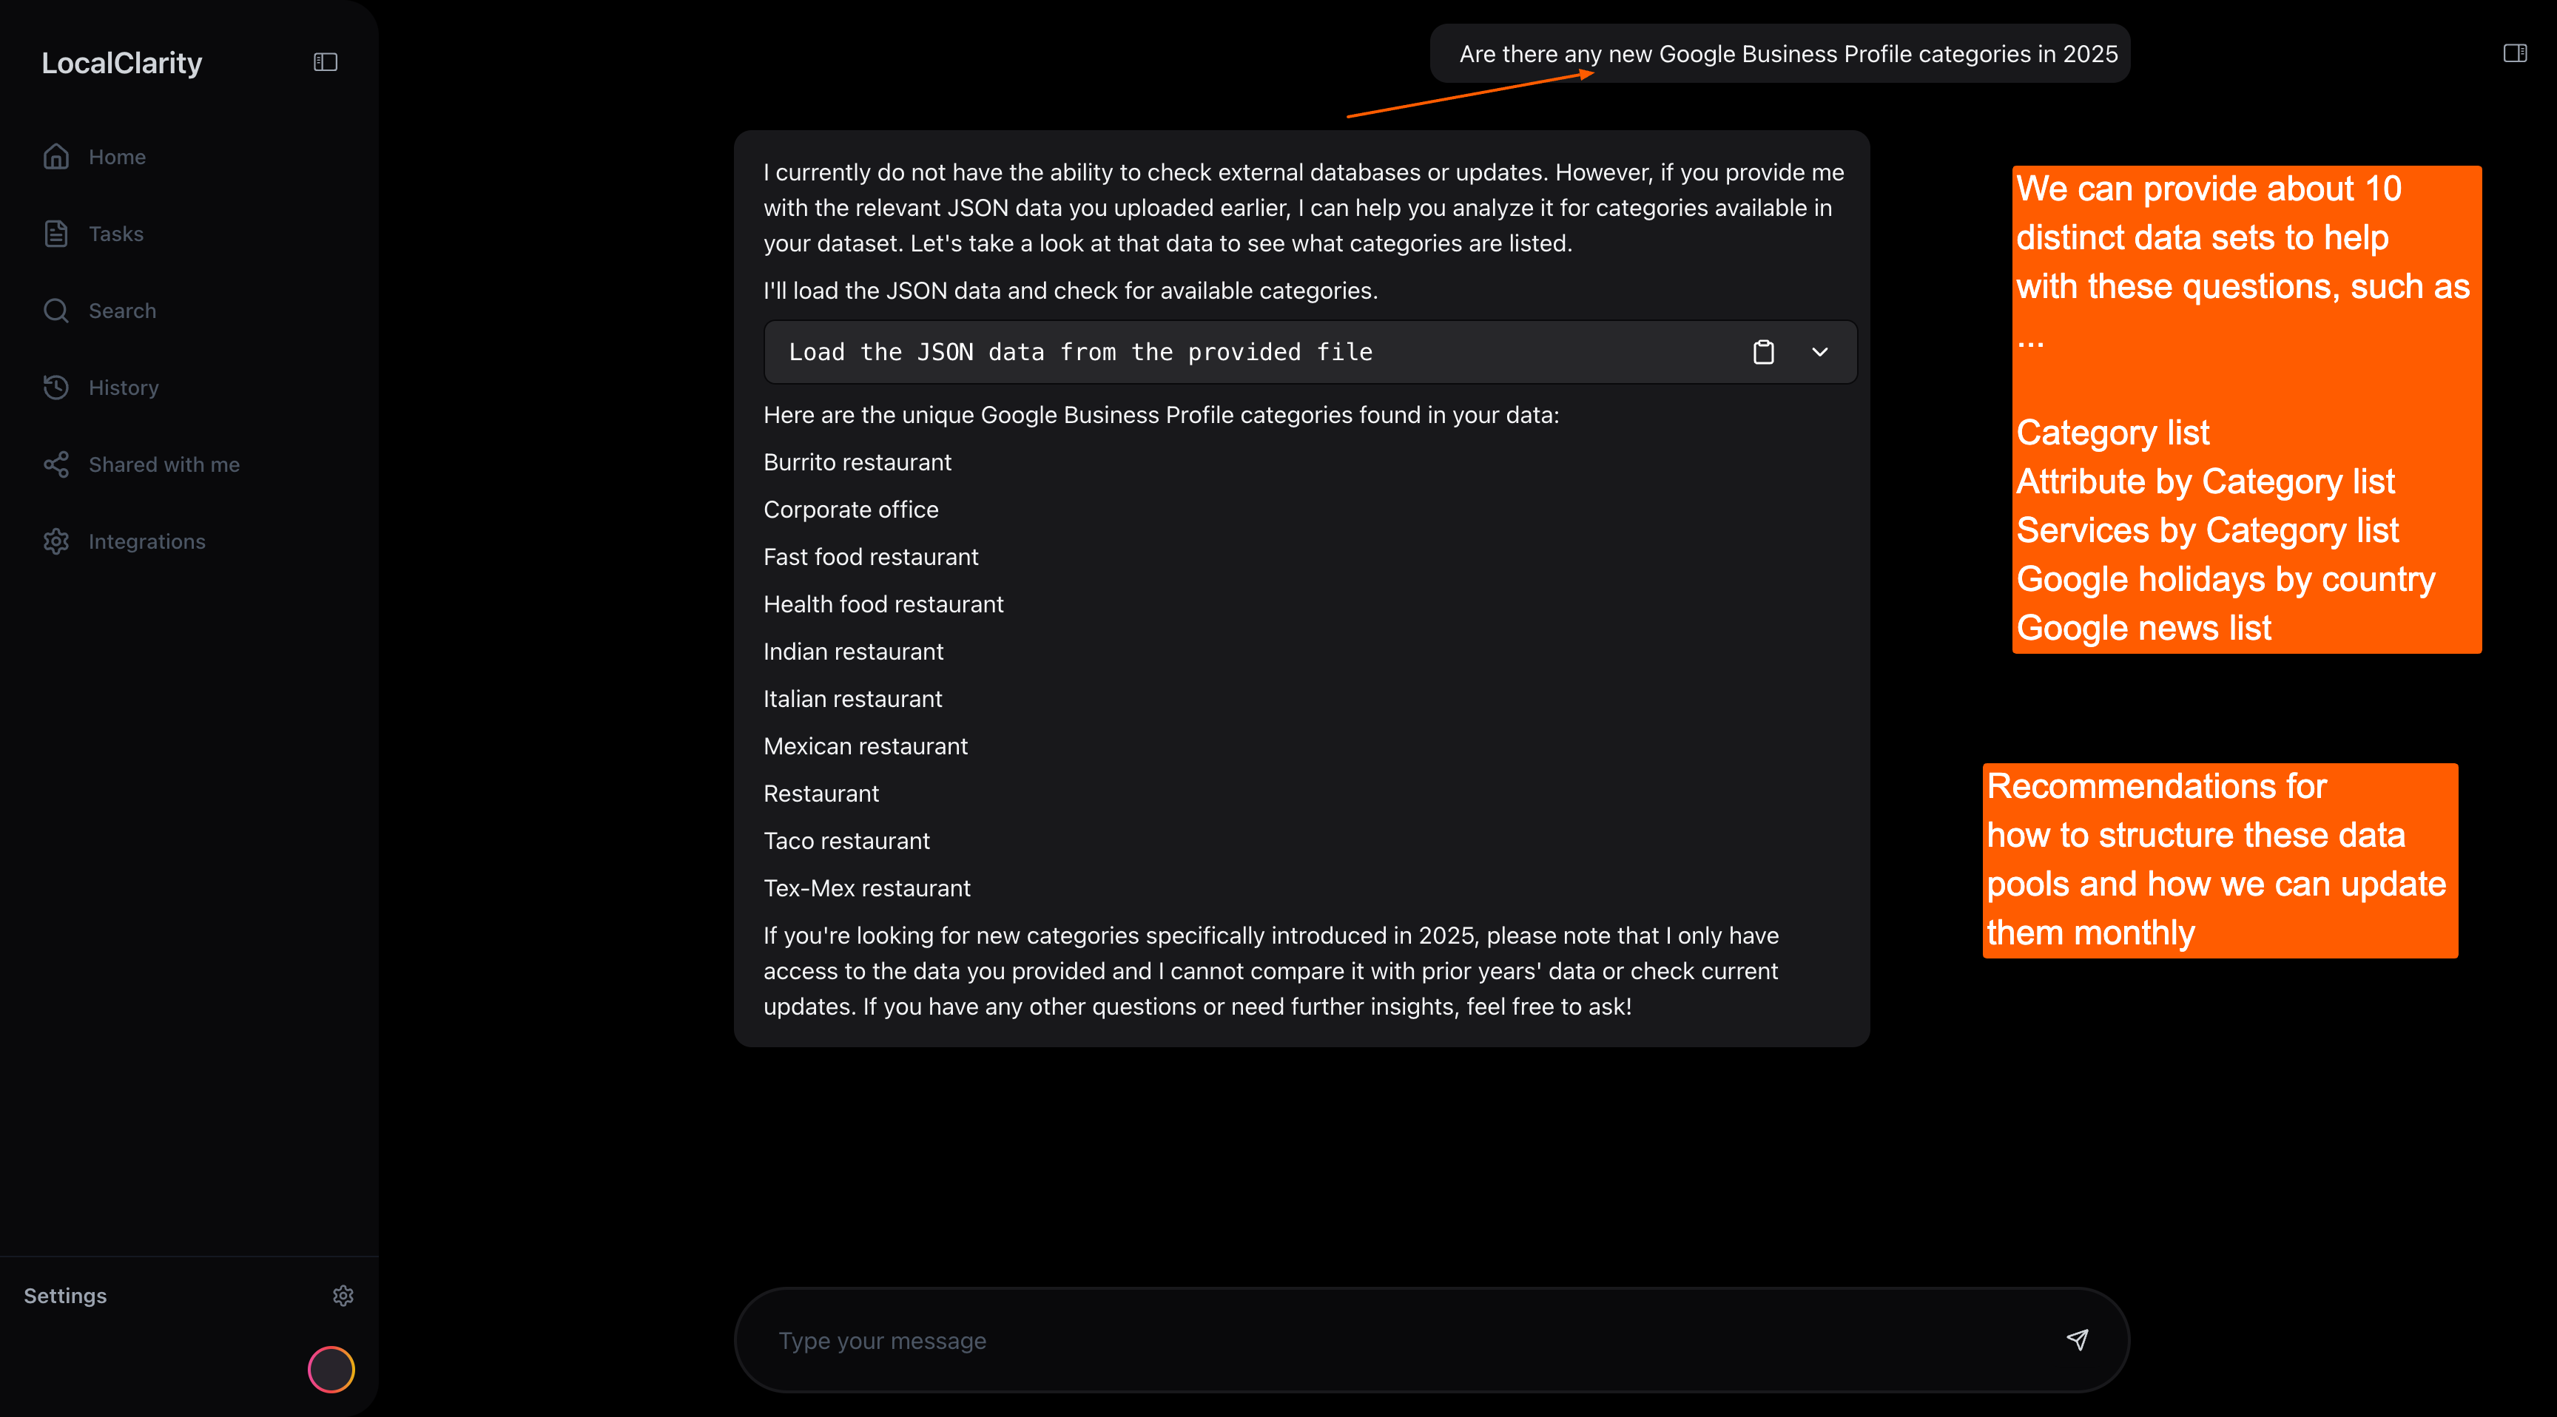
Task: Select the Home icon in the sidebar
Action: [x=55, y=156]
